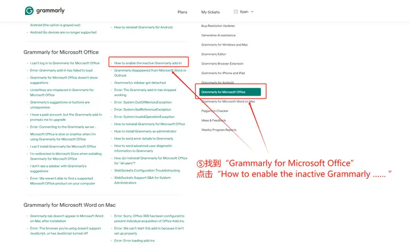The image size is (410, 249).
Task: Open 'How to enable the inactive Grammarly add-in'
Action: [x=147, y=63]
